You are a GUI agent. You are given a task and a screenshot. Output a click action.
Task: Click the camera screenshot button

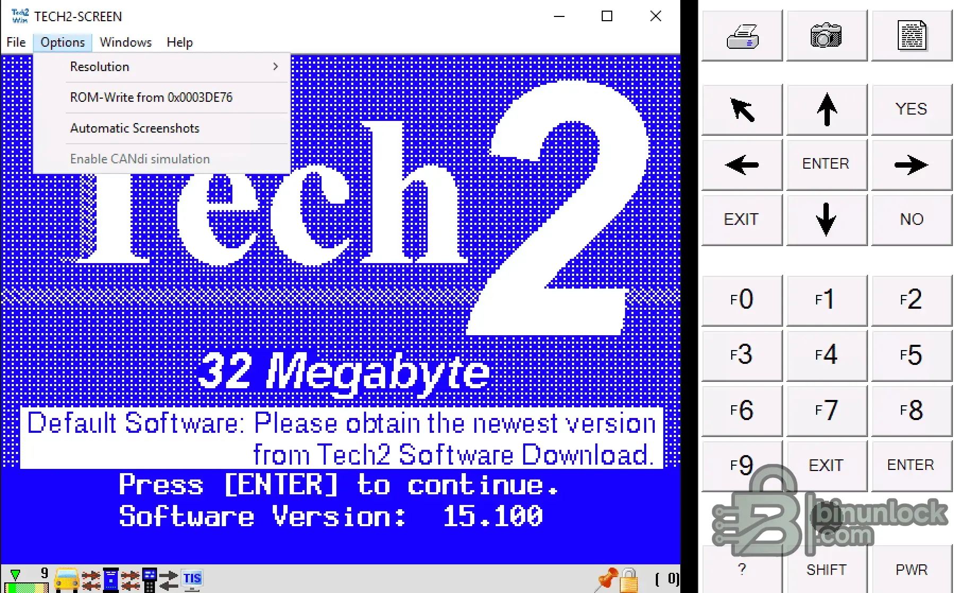tap(827, 36)
